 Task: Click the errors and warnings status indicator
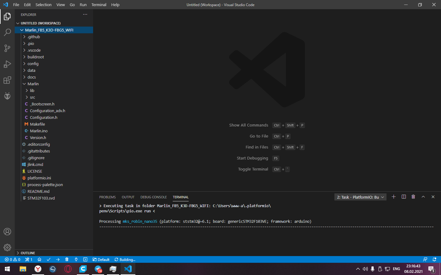point(13,259)
